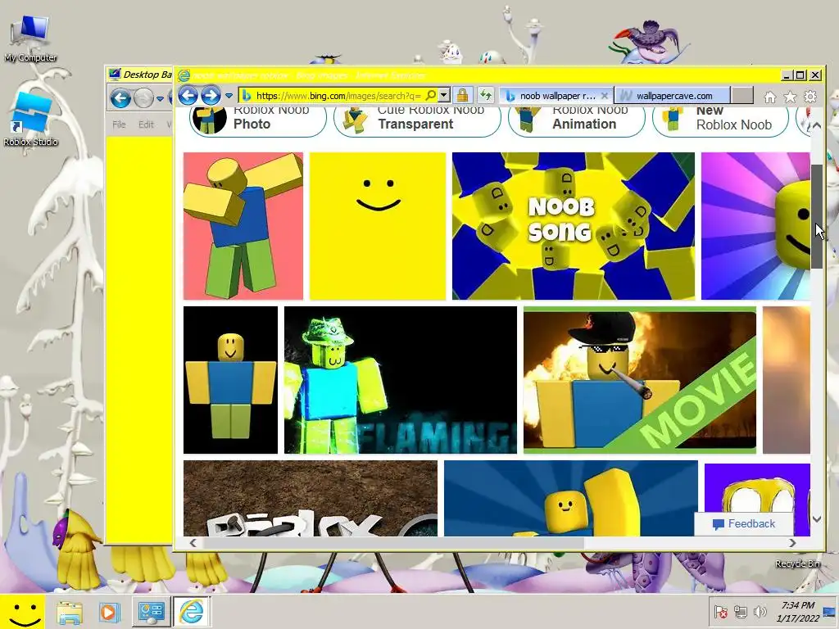
Task: Open the Roblox logo on dirt image
Action: pos(311,498)
